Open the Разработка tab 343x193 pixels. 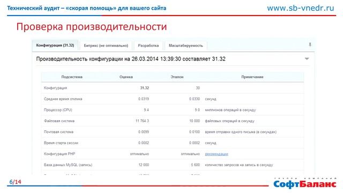click(148, 46)
